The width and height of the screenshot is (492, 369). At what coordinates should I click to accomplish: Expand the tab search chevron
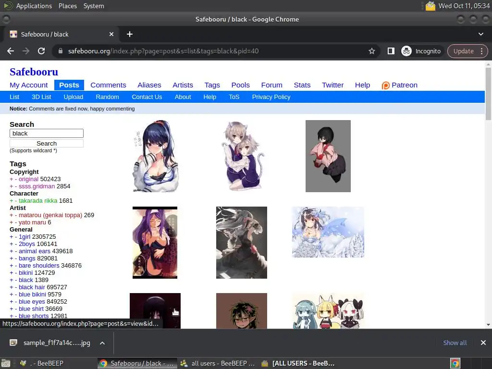(480, 34)
